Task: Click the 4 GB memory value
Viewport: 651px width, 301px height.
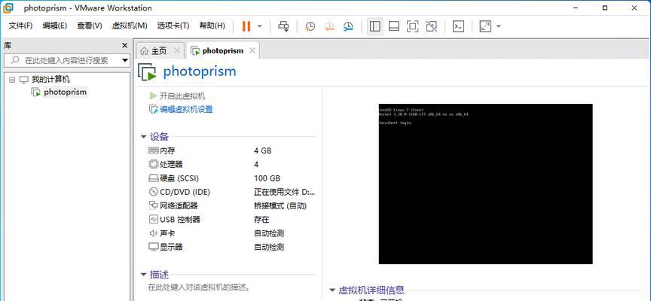Action: coord(262,150)
